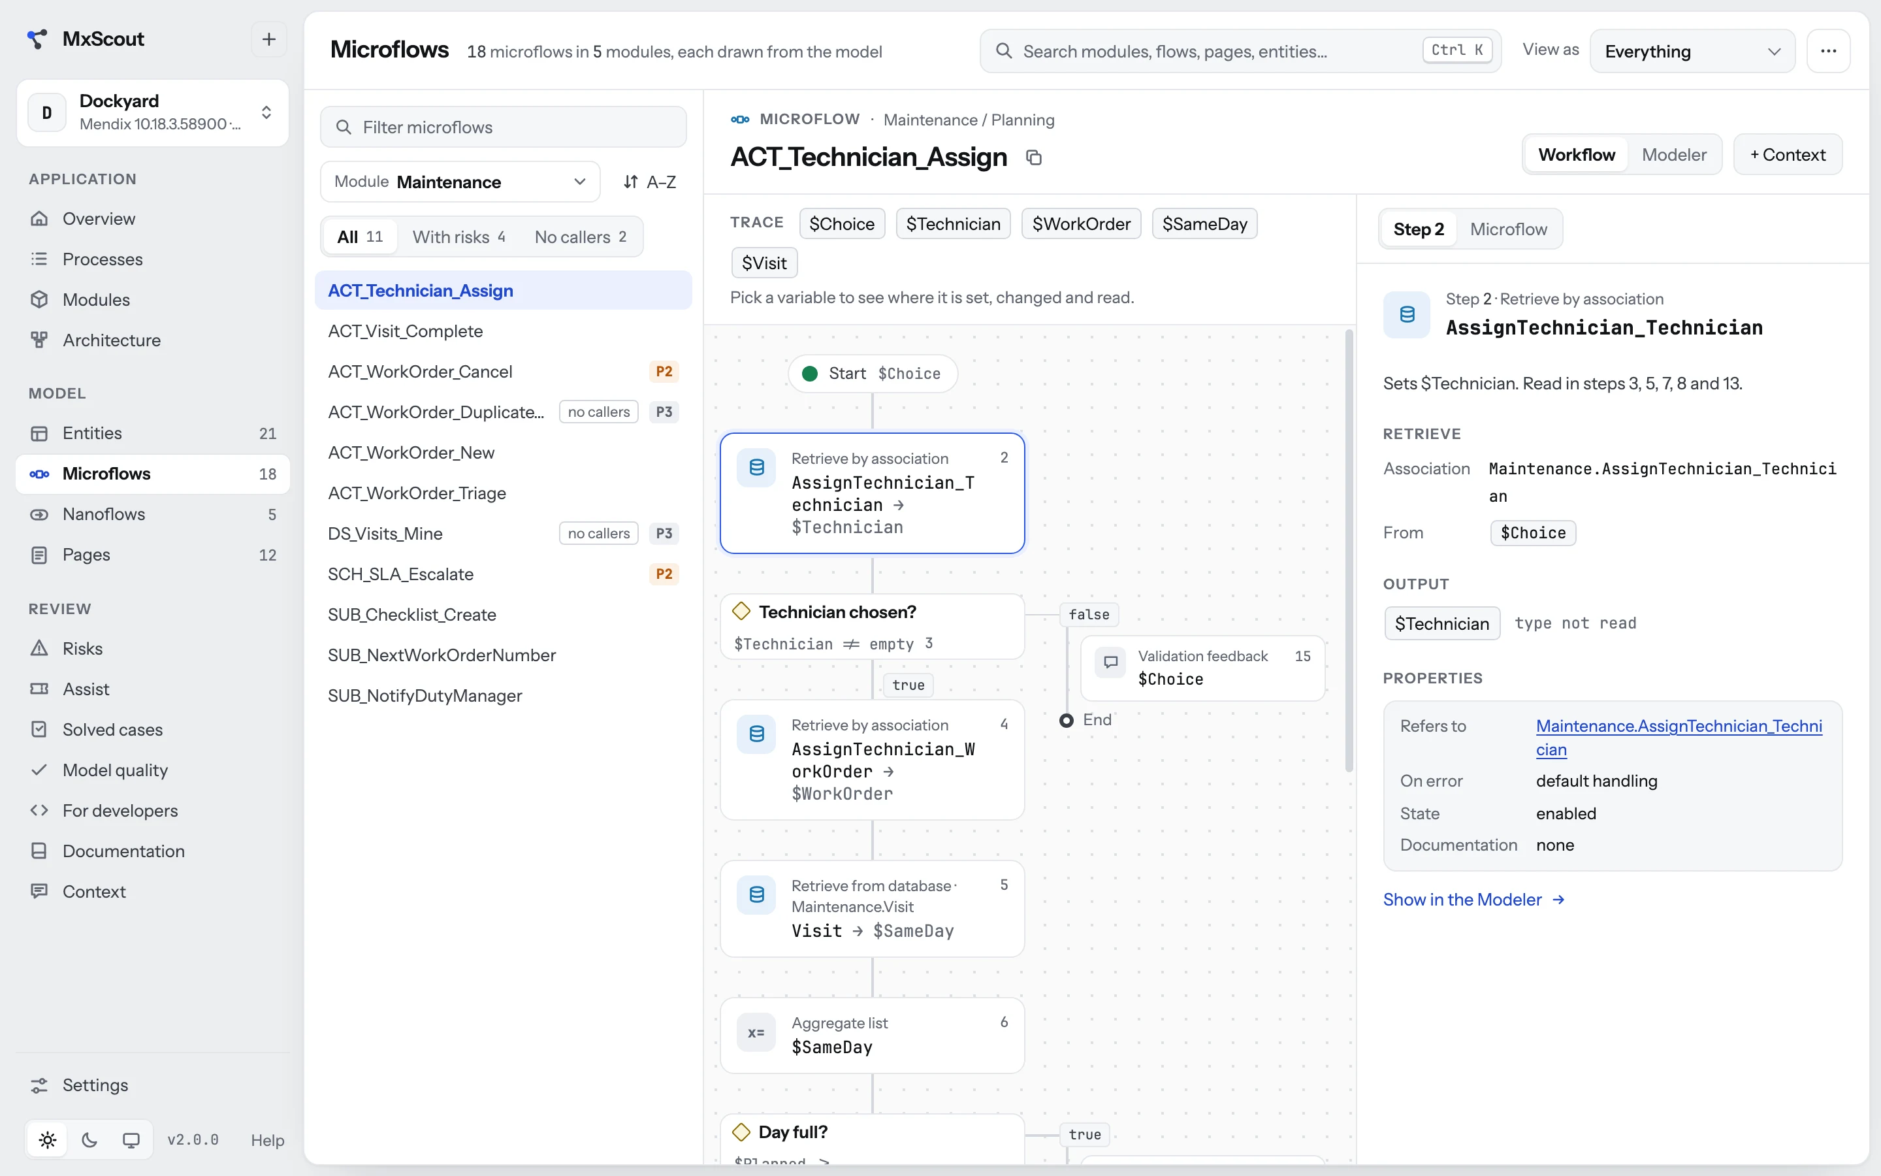Copy the ACT_Technician_Assign microflow name

(1033, 158)
